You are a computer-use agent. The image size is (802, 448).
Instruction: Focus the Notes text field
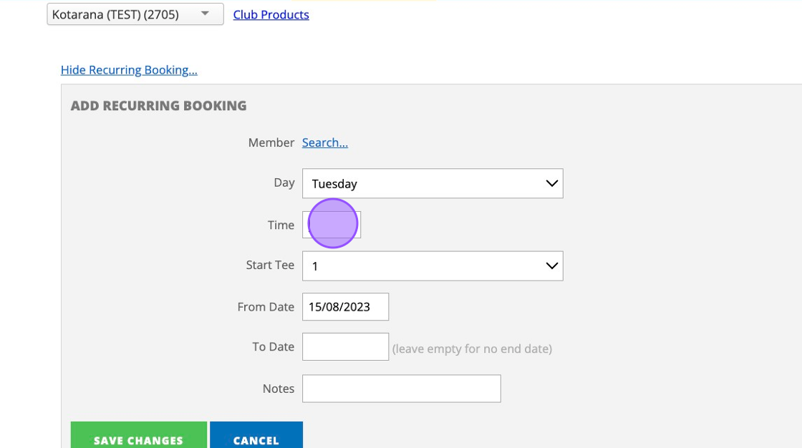click(401, 389)
